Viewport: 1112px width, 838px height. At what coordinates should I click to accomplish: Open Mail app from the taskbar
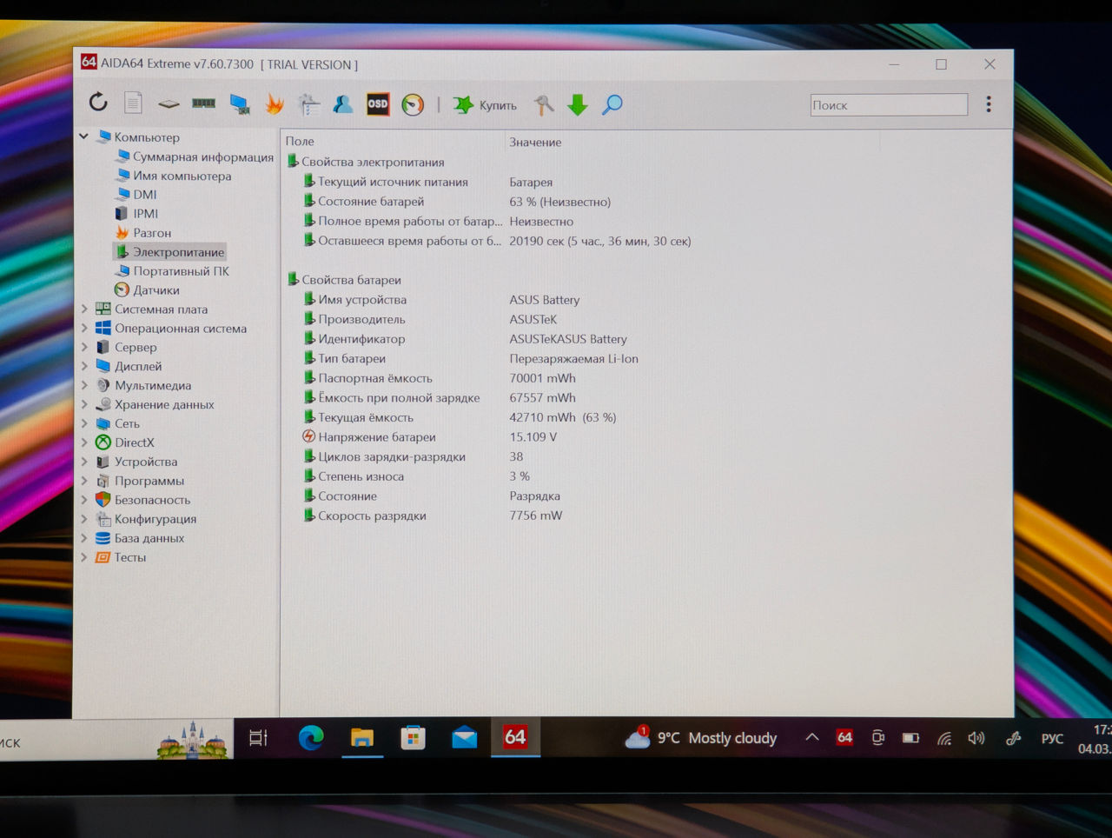(x=465, y=738)
